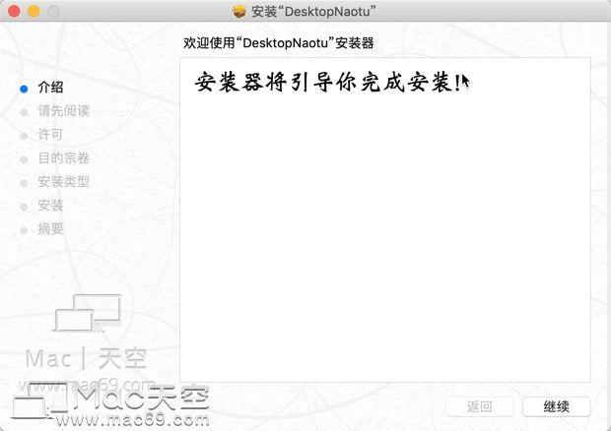Select the 摘要 step in sidebar
The width and height of the screenshot is (611, 431).
click(50, 228)
